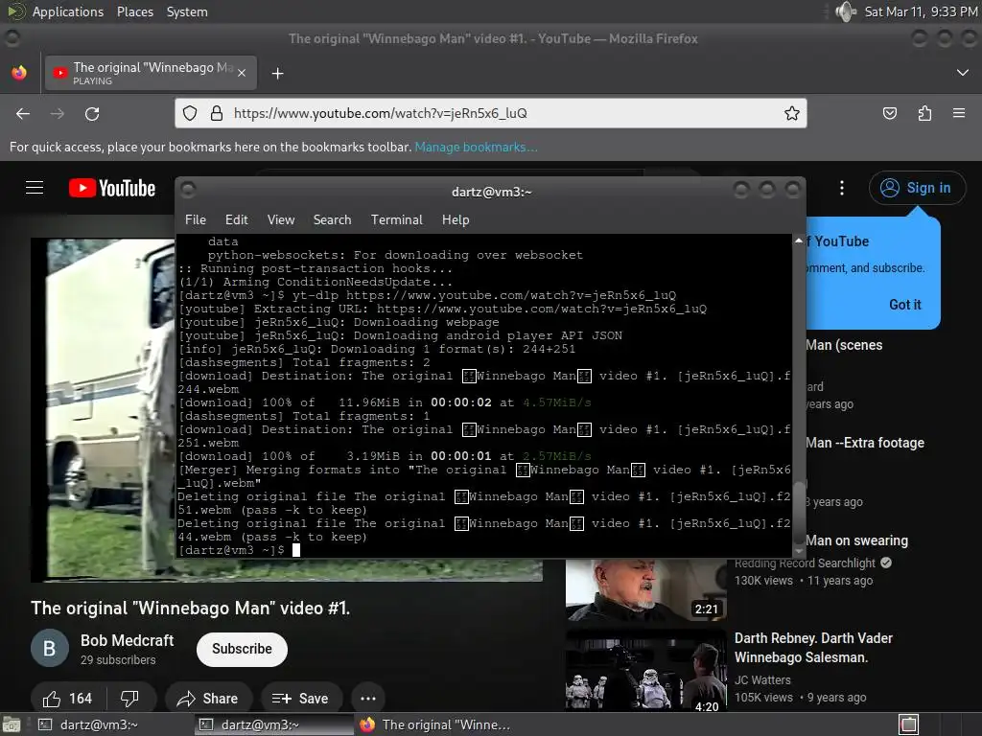Click the Share button
The height and width of the screenshot is (736, 982).
(209, 699)
